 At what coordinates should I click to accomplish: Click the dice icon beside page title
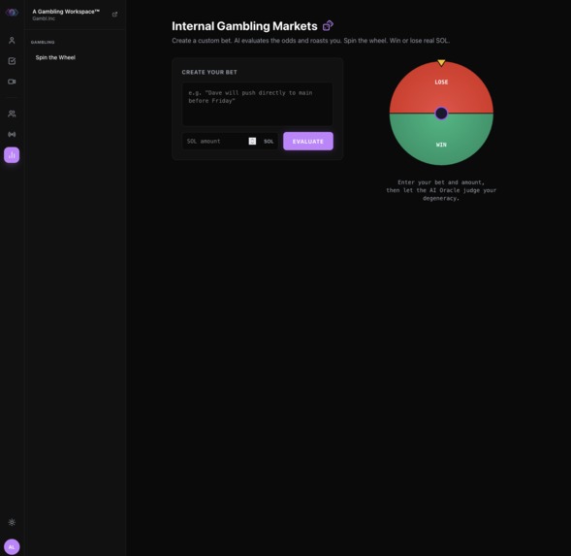pyautogui.click(x=328, y=25)
